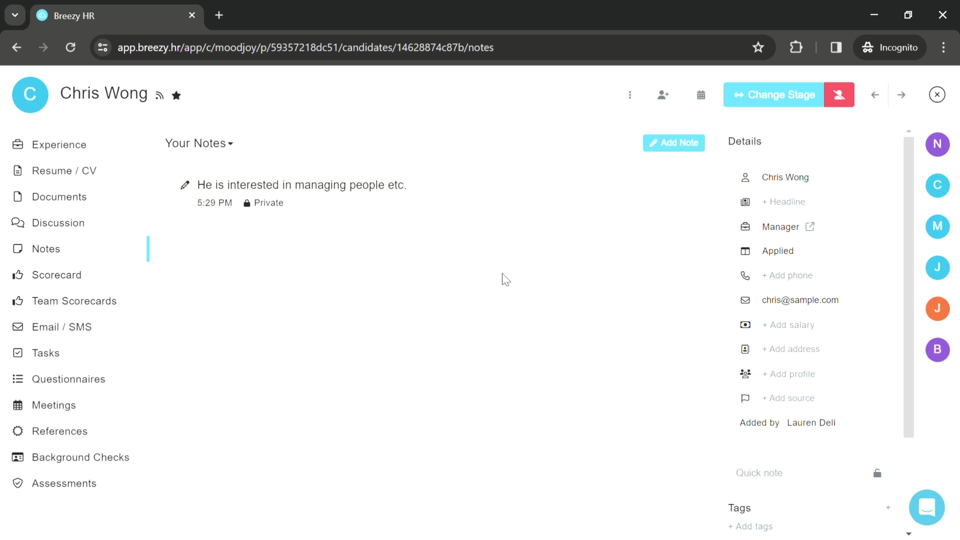Select the Notes tab in left sidebar
Viewport: 960px width, 540px height.
[x=45, y=248]
